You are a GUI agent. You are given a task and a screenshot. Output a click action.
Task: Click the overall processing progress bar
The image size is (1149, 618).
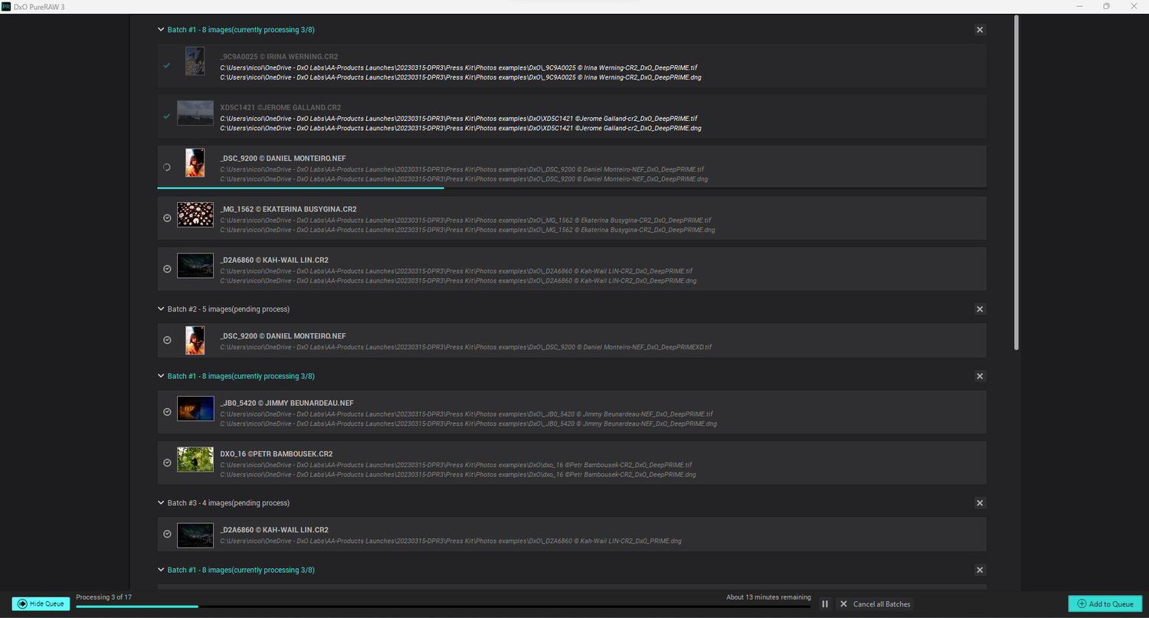[444, 607]
